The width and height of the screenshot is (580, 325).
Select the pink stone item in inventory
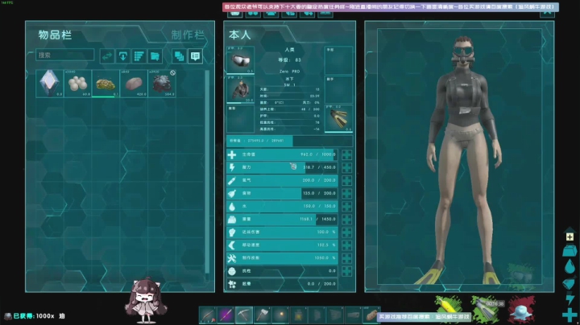pos(134,84)
